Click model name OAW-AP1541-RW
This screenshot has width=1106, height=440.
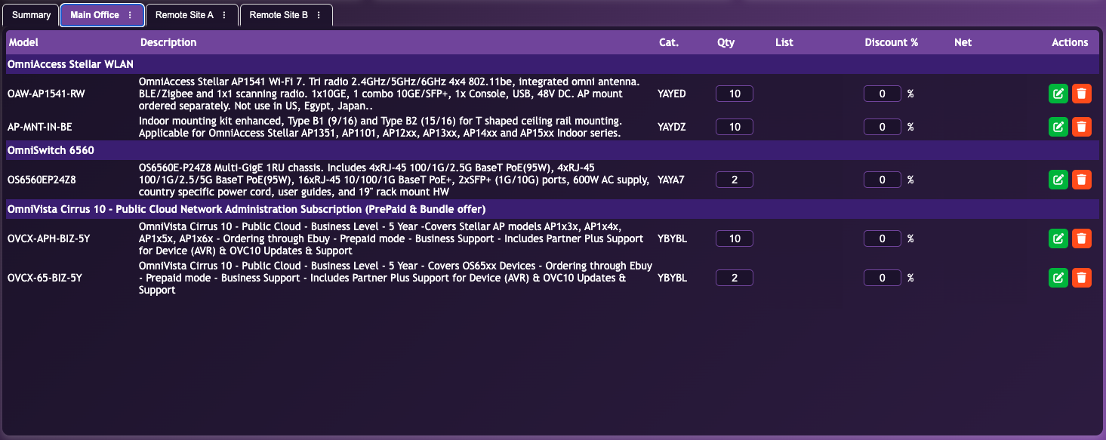46,94
